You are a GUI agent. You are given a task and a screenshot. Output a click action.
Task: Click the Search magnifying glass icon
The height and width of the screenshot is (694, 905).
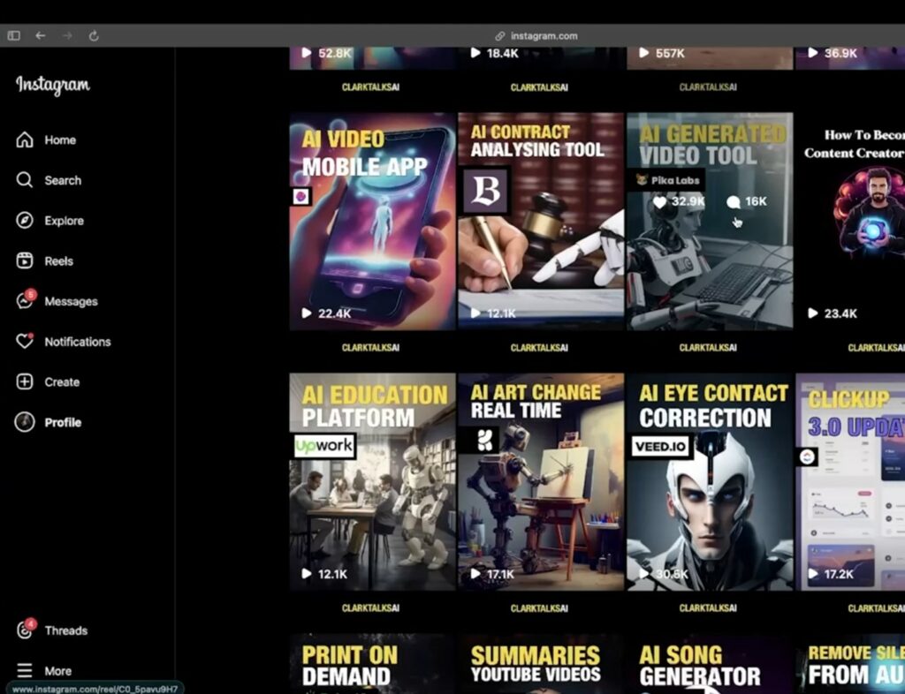(25, 180)
